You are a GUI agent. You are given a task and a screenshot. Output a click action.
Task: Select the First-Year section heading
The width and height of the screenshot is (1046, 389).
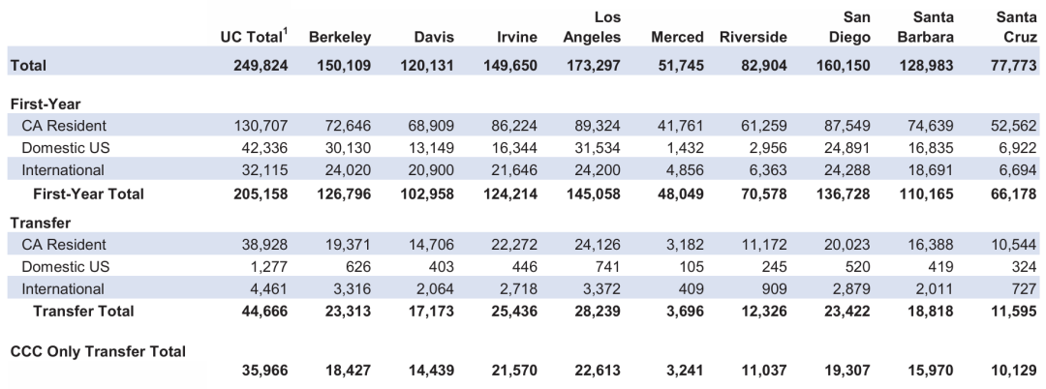44,103
